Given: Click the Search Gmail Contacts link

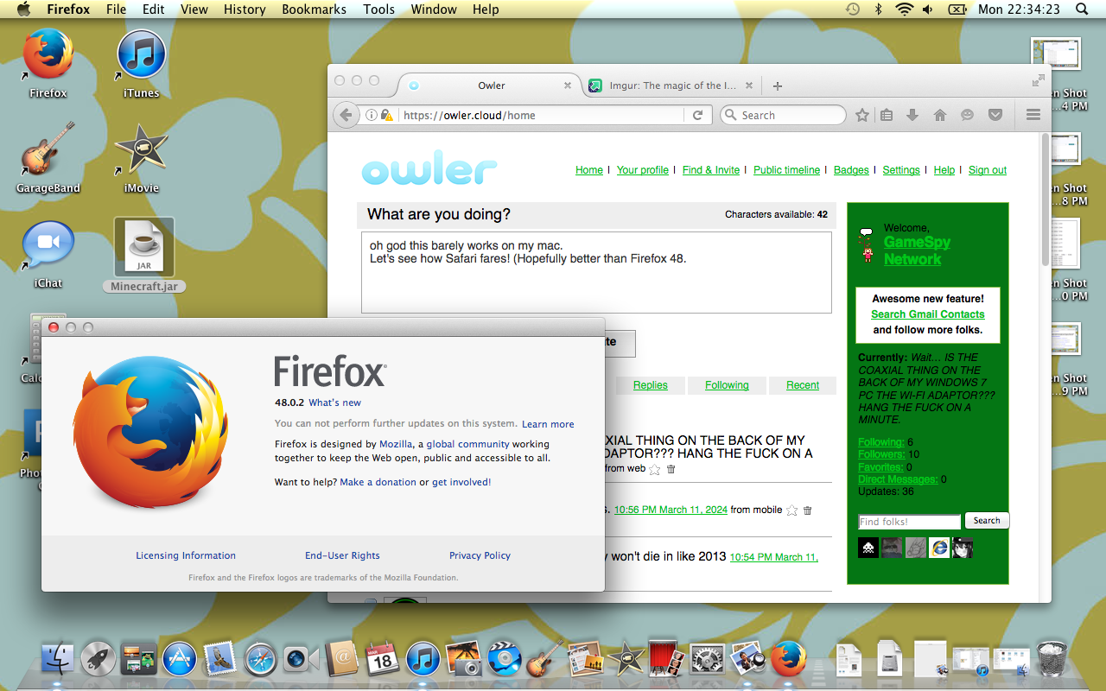Looking at the screenshot, I should pyautogui.click(x=928, y=314).
